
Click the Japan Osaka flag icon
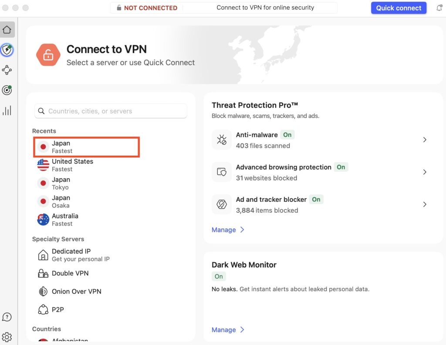tap(43, 201)
